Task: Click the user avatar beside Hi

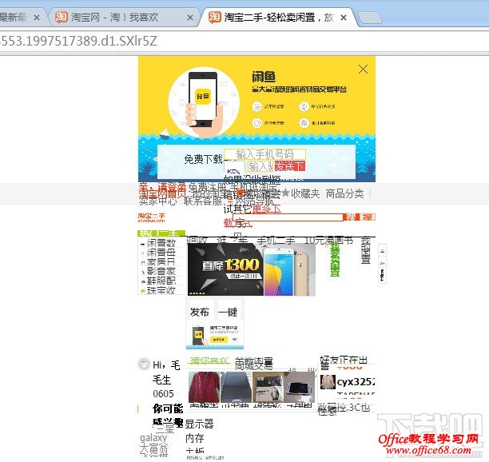Action: click(x=144, y=364)
